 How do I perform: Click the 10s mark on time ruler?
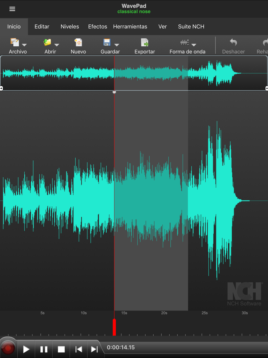pos(84,313)
